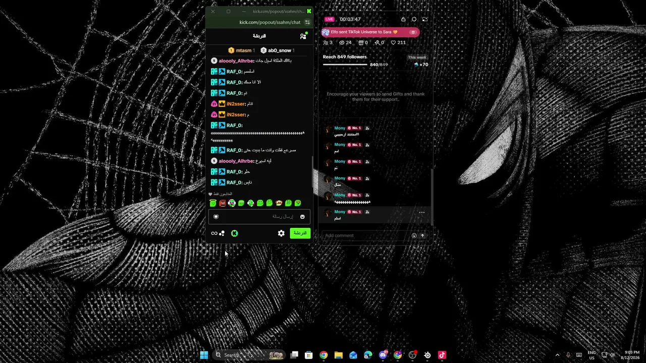Open OBS Studio from taskbar
Screen dimensions: 646x363
pos(413,355)
